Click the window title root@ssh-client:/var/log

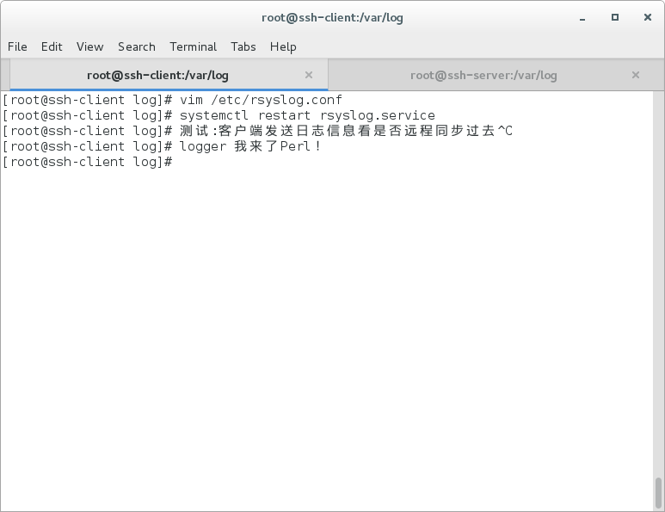(332, 18)
